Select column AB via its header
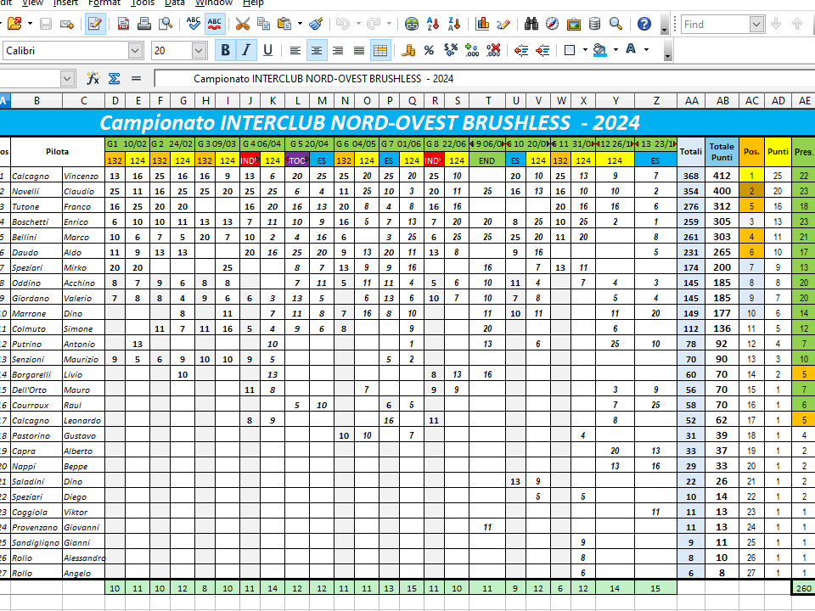 (722, 101)
